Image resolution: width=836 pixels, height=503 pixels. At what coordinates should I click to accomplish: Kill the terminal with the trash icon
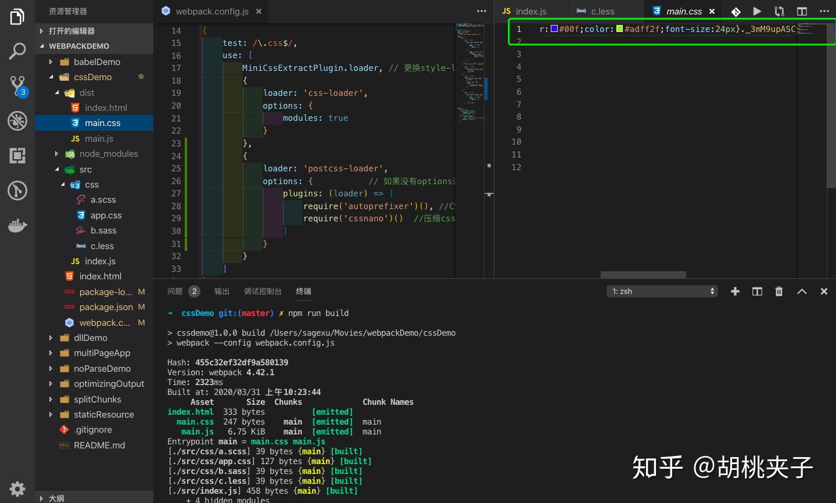(x=778, y=291)
